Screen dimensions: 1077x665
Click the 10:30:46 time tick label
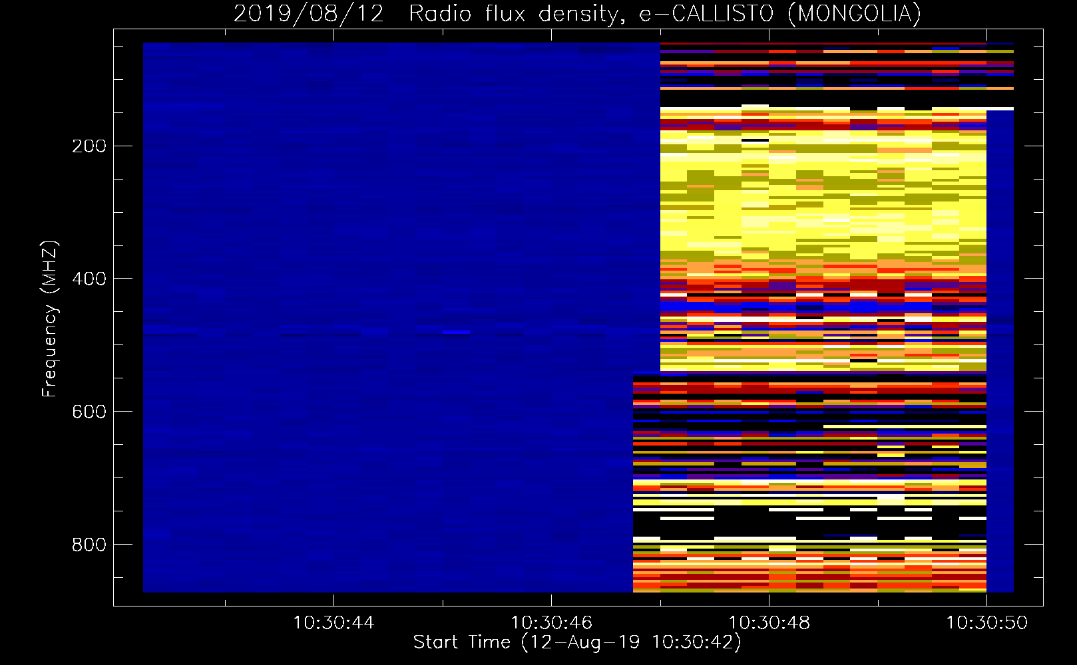(551, 623)
